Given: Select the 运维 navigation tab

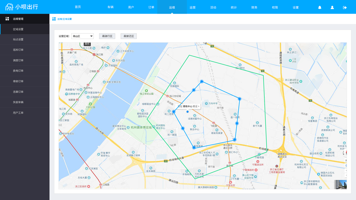Looking at the screenshot, I should click(172, 7).
